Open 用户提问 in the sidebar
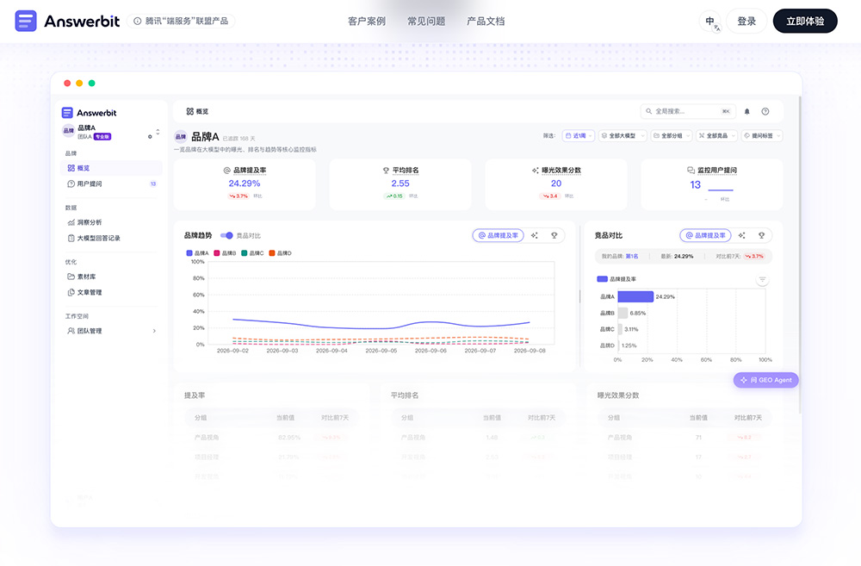Image resolution: width=861 pixels, height=566 pixels. tap(112, 183)
